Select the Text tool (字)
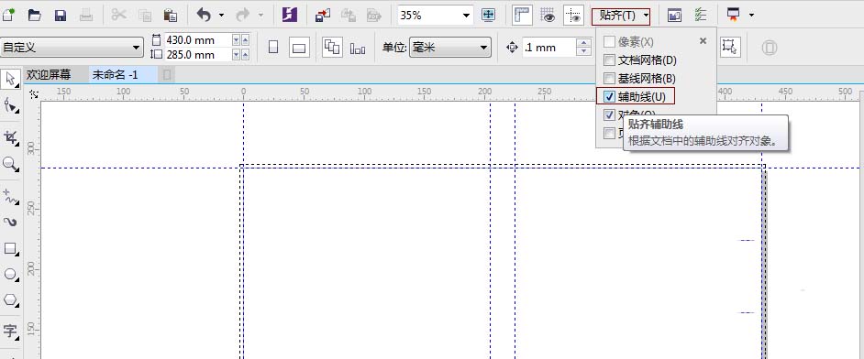864x359 pixels. coord(10,331)
